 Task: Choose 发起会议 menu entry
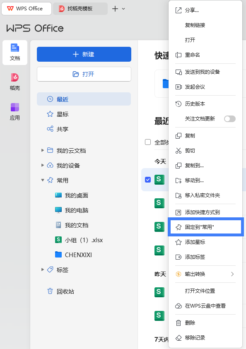[205, 87]
